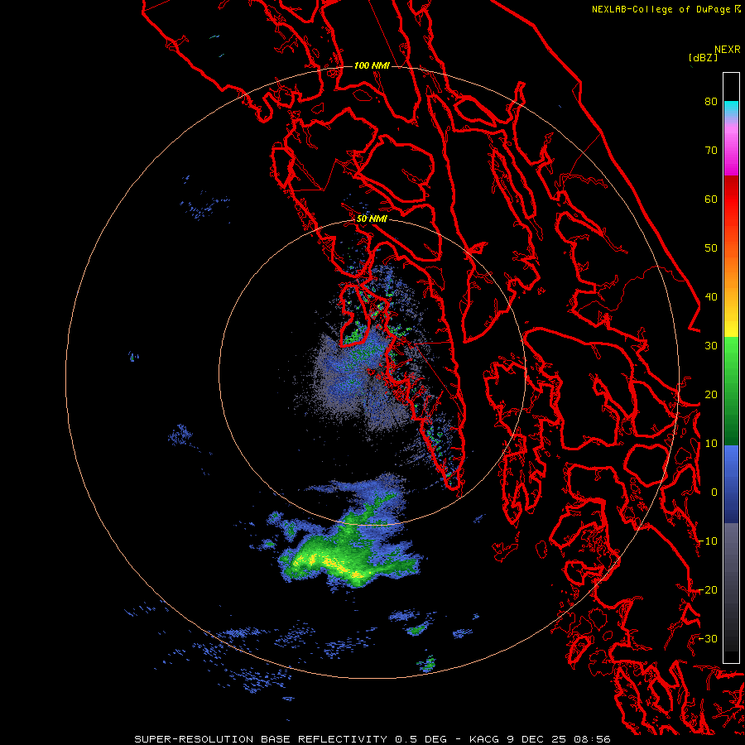745x745 pixels.
Task: Click the 80 dBZ scale value
Action: (711, 101)
